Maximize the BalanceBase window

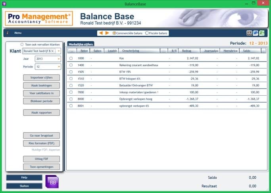coord(254,3)
